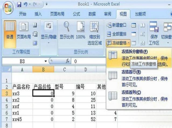Click cell with value 25
This screenshot has width=172, height=128.
pyautogui.click(x=86, y=100)
